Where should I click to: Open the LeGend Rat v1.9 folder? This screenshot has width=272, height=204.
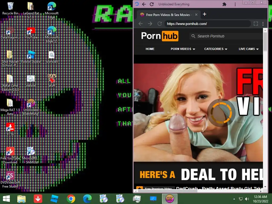tap(31, 10)
